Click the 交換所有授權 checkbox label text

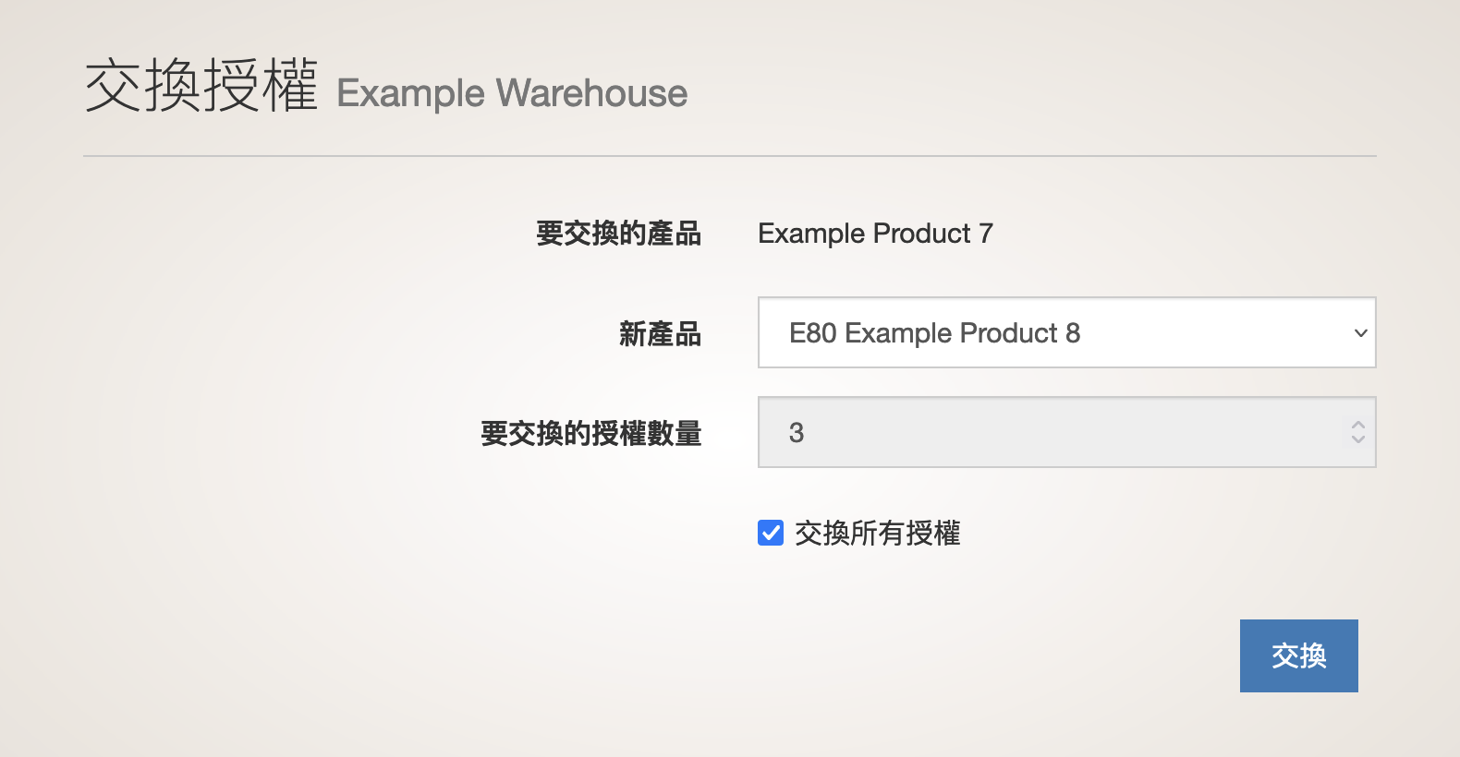[877, 533]
